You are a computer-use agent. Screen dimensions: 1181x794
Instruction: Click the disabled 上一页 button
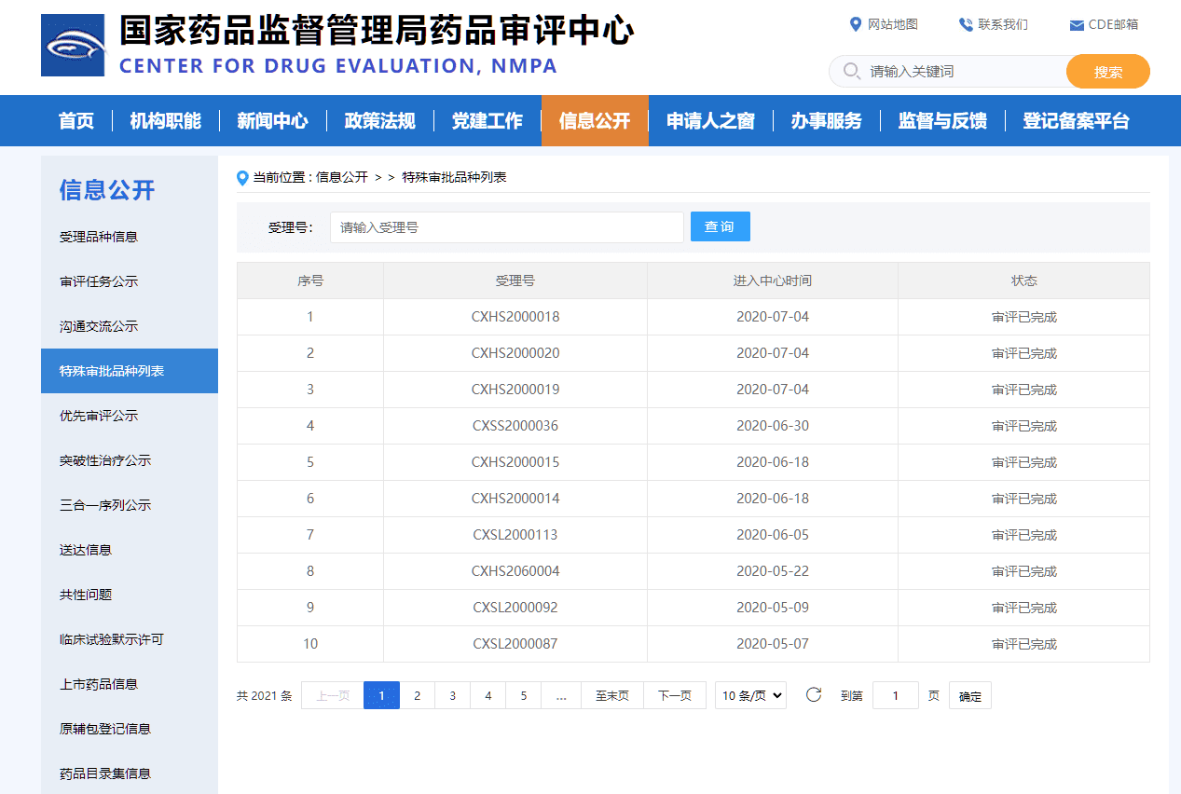333,695
